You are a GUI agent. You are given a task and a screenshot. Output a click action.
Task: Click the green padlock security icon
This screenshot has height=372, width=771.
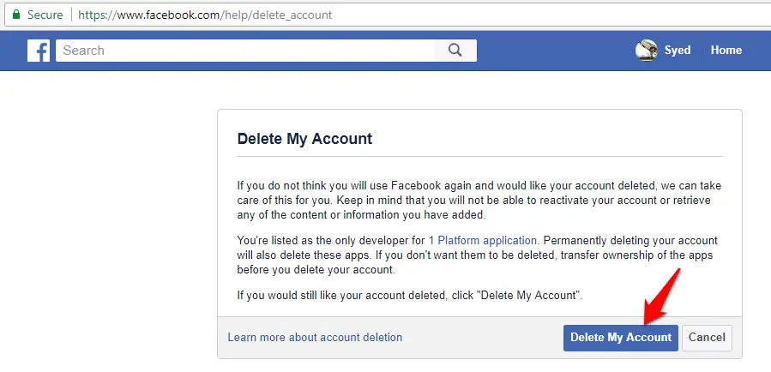(16, 15)
